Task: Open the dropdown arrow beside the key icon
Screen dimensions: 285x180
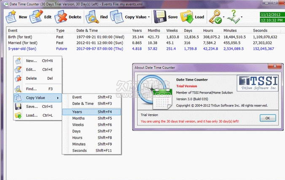Action: click(224, 17)
